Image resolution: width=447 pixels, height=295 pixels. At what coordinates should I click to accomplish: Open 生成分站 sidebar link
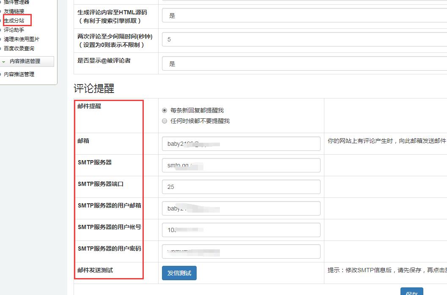coord(14,21)
